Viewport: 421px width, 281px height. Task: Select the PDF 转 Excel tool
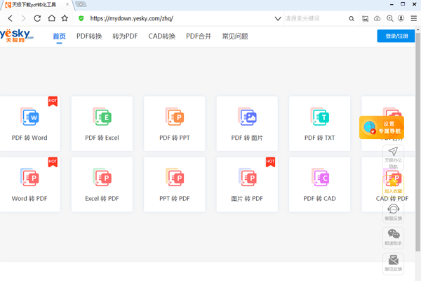coord(102,124)
